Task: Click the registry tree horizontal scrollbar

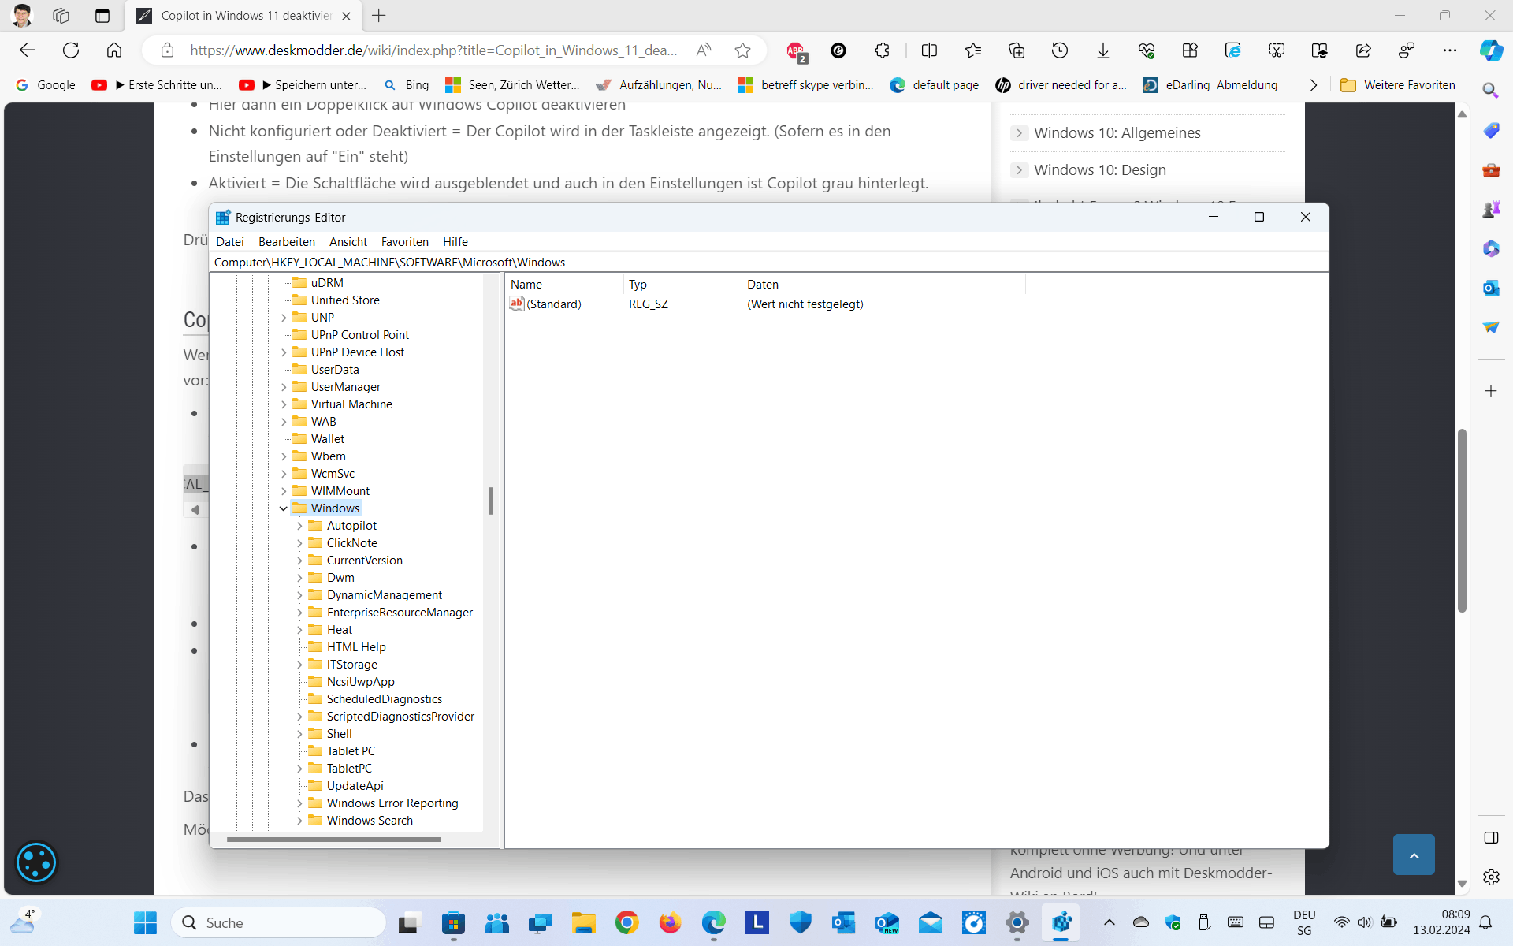Action: 333,840
